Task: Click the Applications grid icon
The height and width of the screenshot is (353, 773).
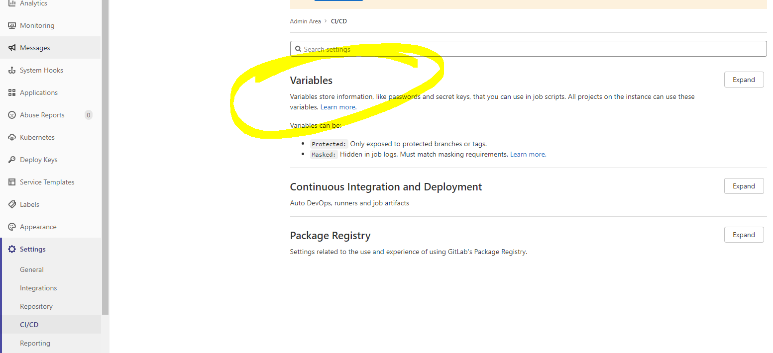Action: 12,92
